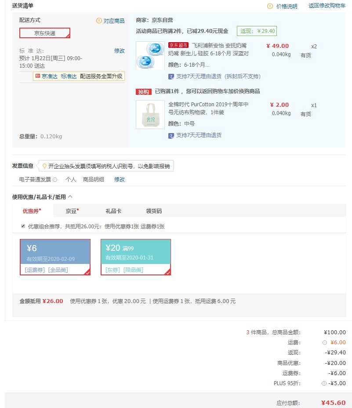352x408 pixels.
Task: Click the 商品优惠 -¥20.00 value
Action: click(335, 363)
